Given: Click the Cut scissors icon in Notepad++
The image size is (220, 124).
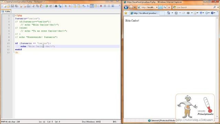Looking at the screenshot, I should [33, 6].
